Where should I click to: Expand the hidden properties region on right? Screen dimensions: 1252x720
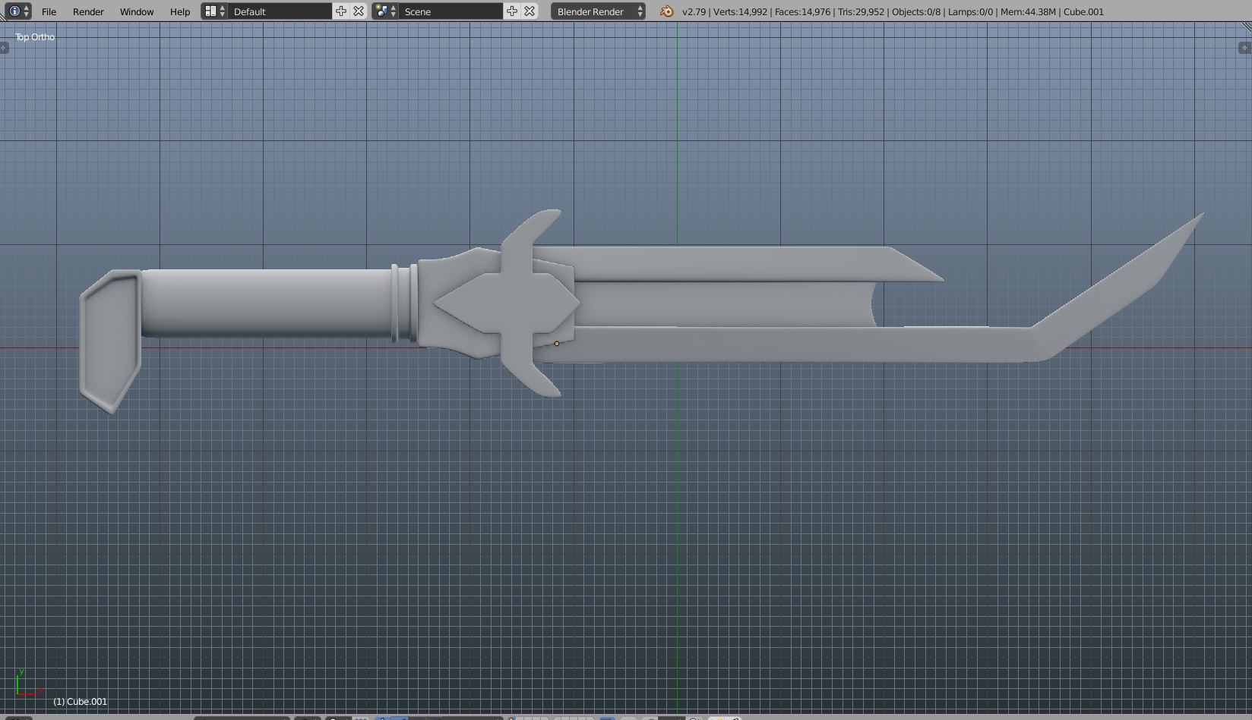coord(1244,48)
